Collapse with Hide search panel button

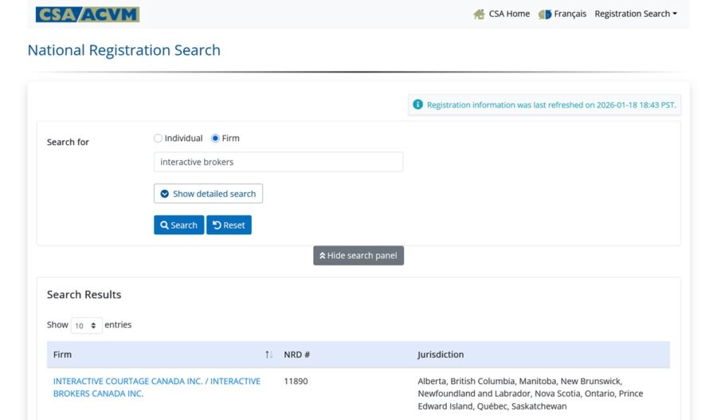(358, 255)
